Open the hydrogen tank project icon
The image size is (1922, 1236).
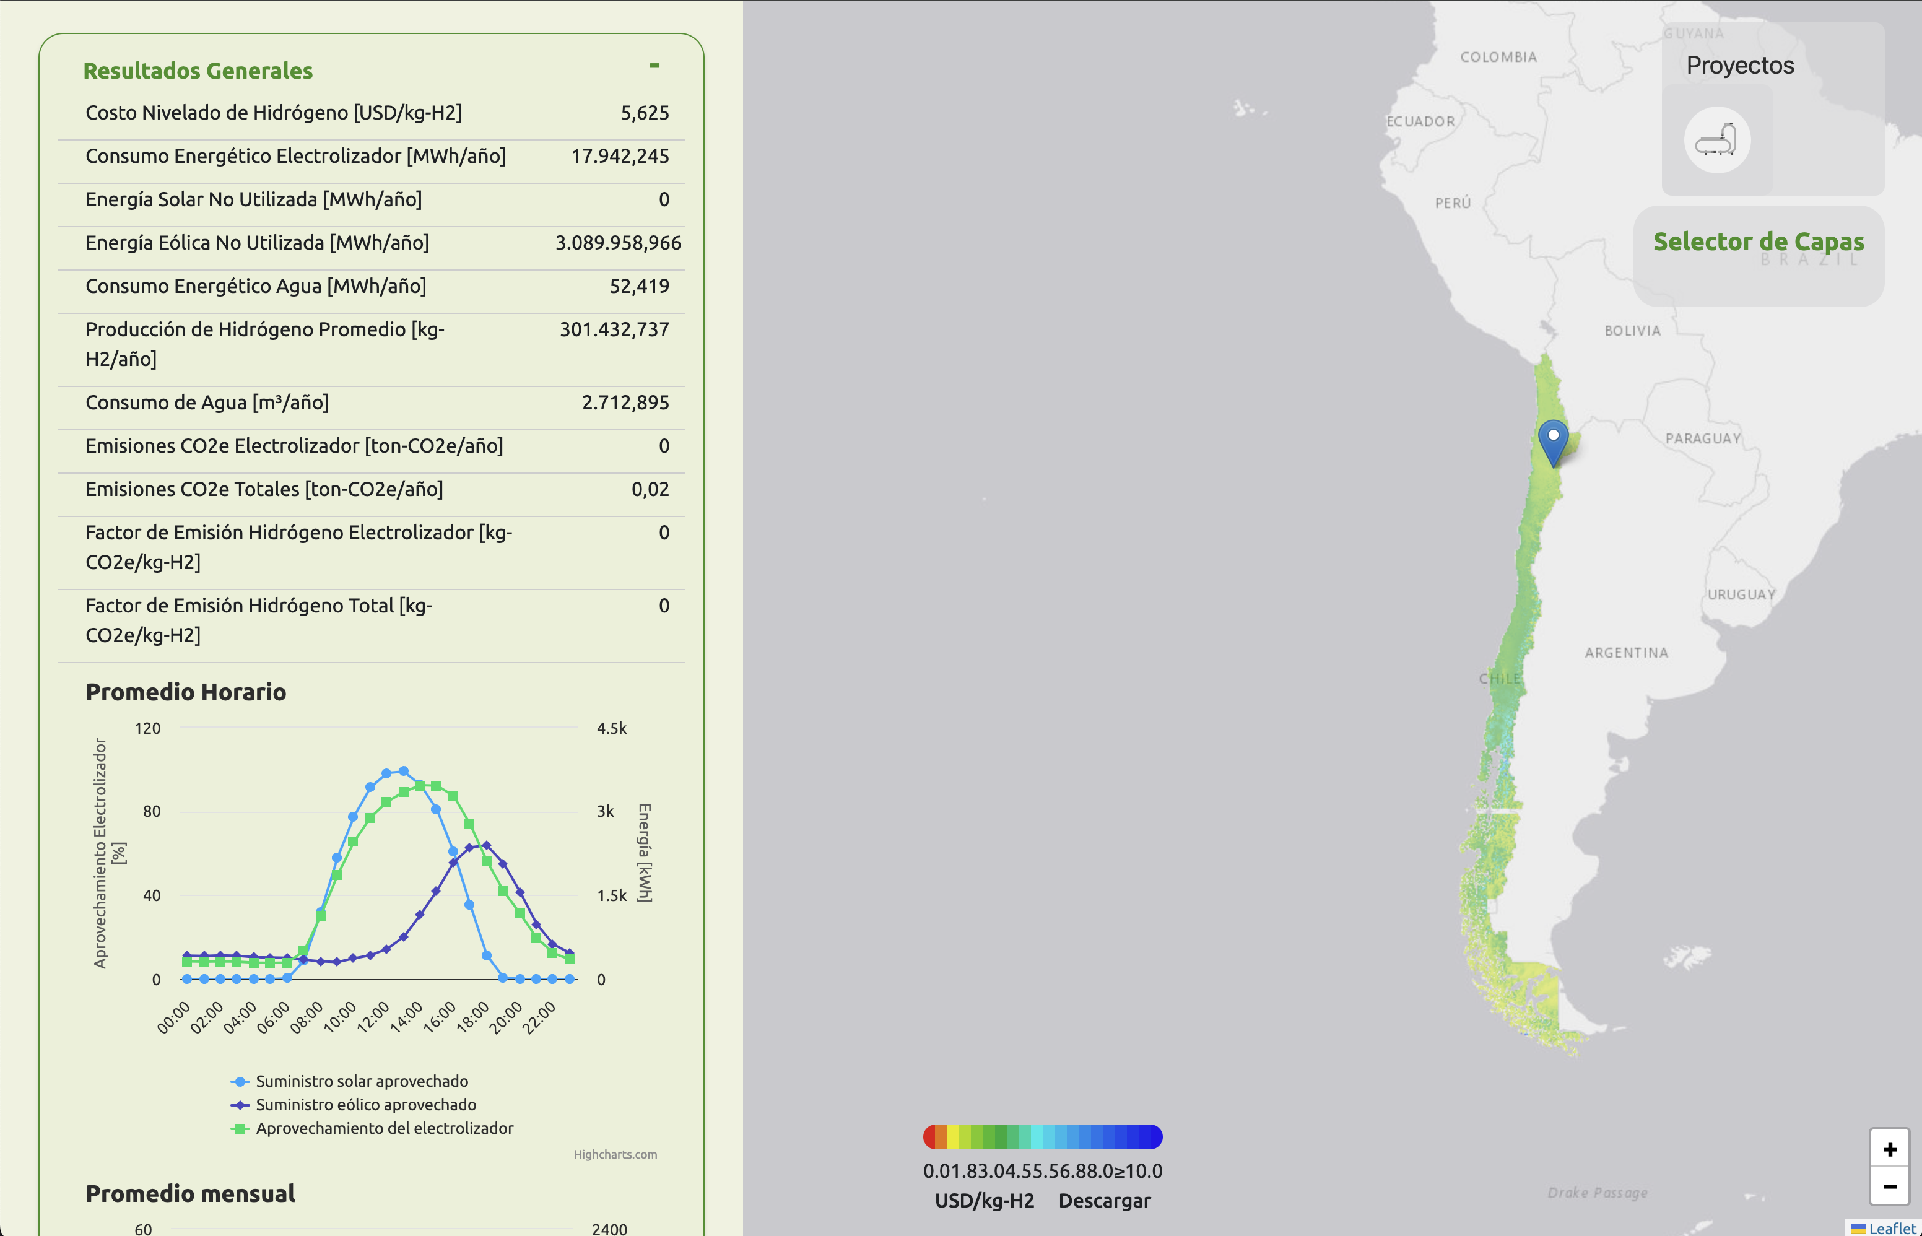[x=1716, y=141]
